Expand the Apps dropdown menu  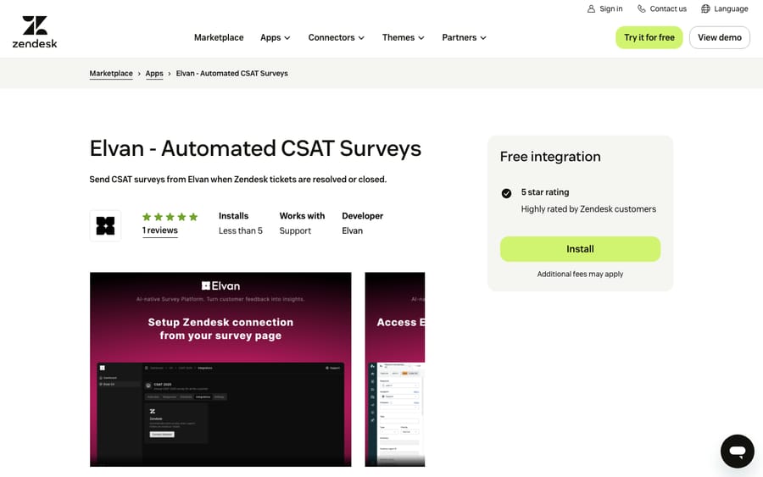tap(276, 37)
